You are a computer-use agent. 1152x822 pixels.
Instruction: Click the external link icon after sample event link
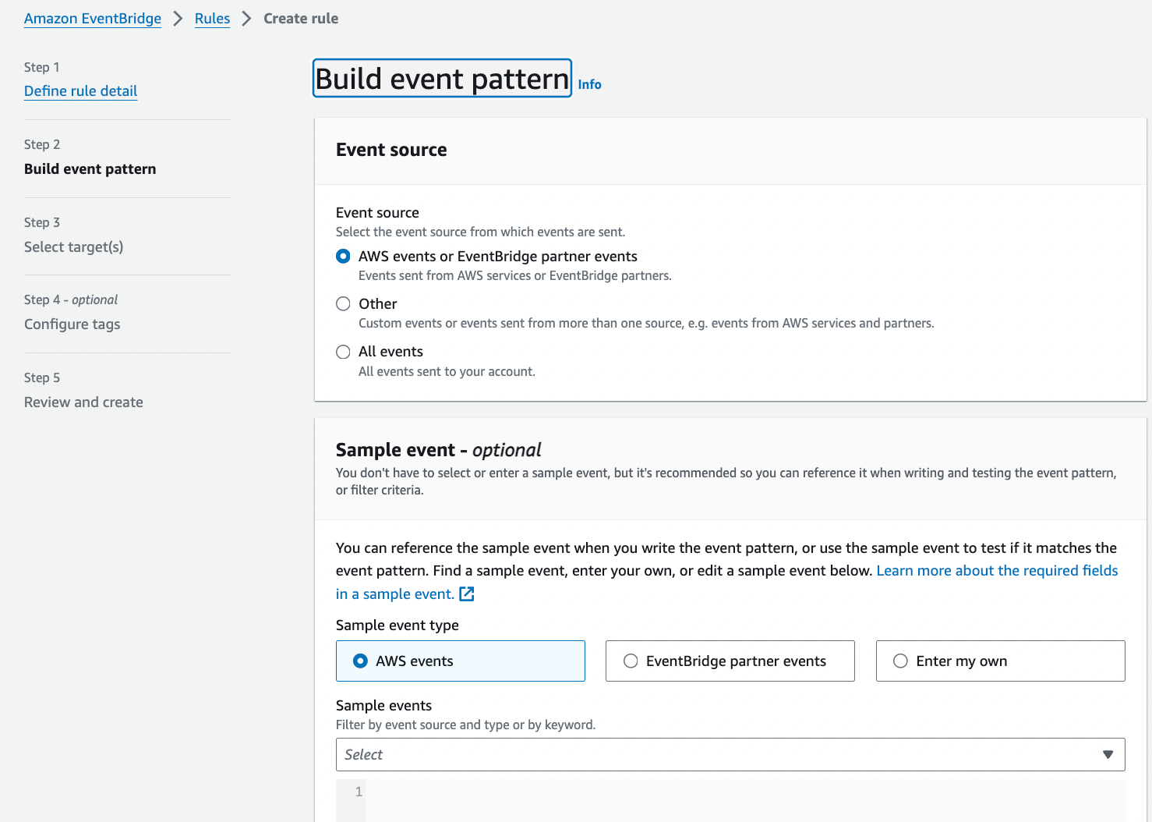coord(466,593)
